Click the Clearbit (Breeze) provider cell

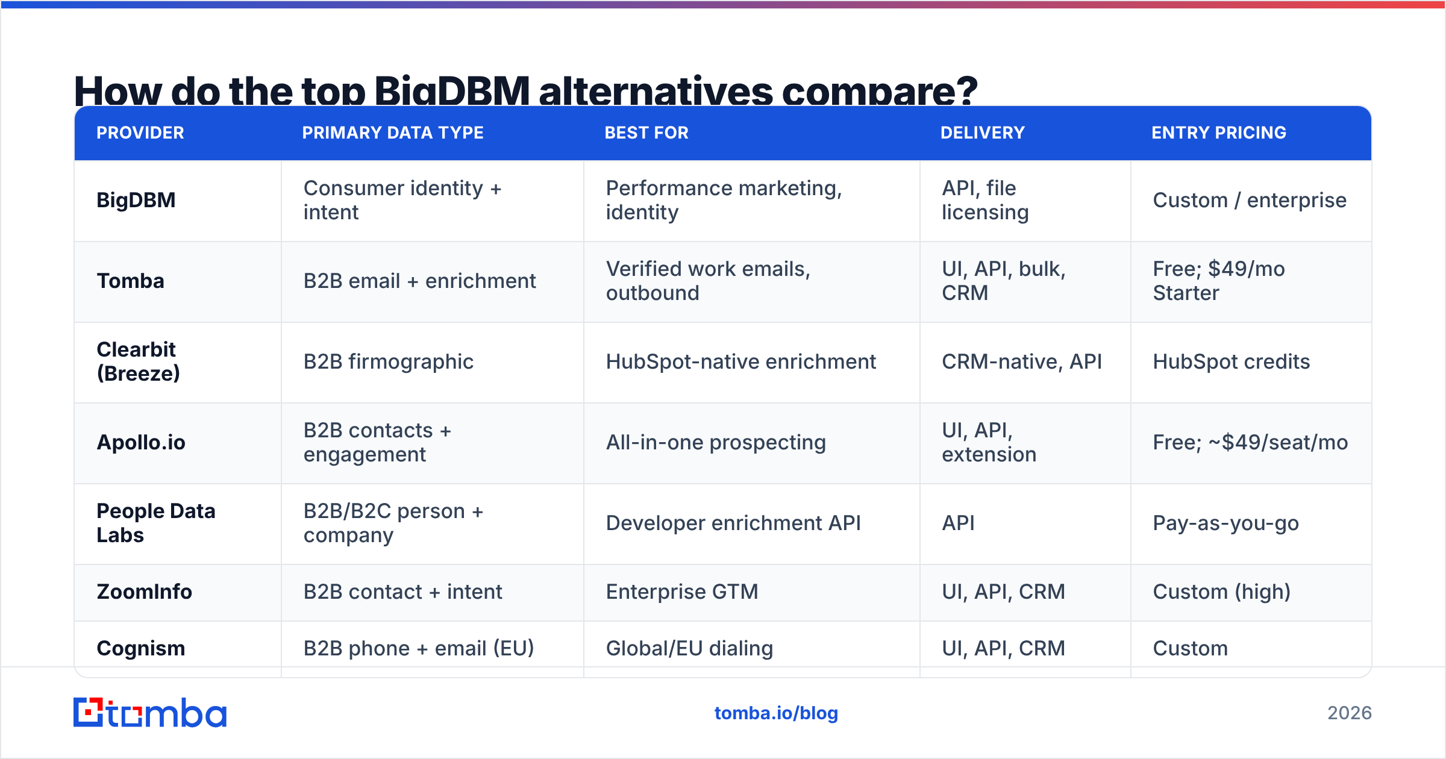coord(178,362)
